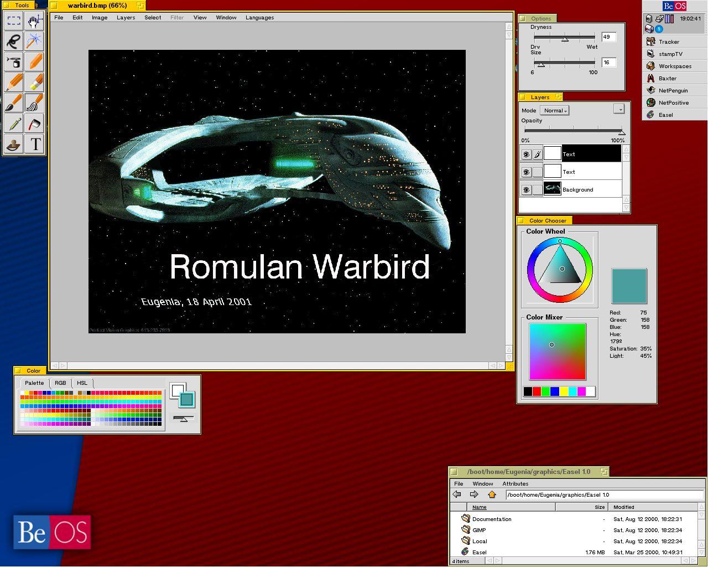Click the path field in Tracker window

pos(605,495)
